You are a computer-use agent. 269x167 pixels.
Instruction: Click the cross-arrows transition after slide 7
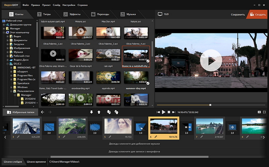point(233,127)
